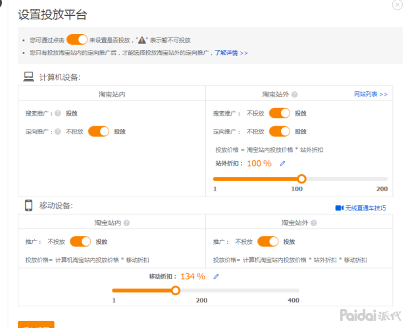Toggle computer 淘宝站内 定向推广 switch
Screen dimensions: 408x328
pyautogui.click(x=99, y=131)
